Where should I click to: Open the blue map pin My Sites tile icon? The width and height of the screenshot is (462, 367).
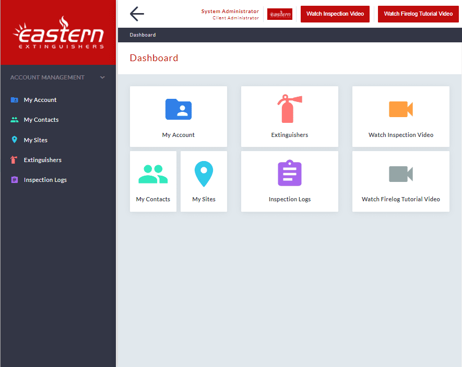204,174
